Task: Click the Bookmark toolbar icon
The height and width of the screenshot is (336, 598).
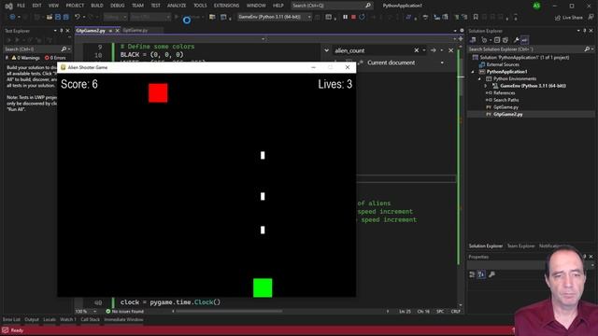Action: [x=476, y=17]
